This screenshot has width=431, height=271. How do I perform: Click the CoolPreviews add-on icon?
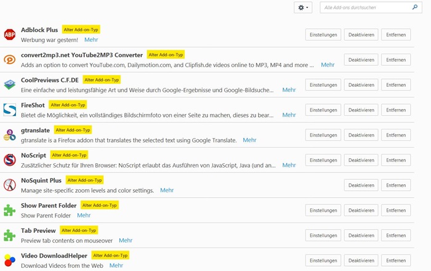pos(9,85)
